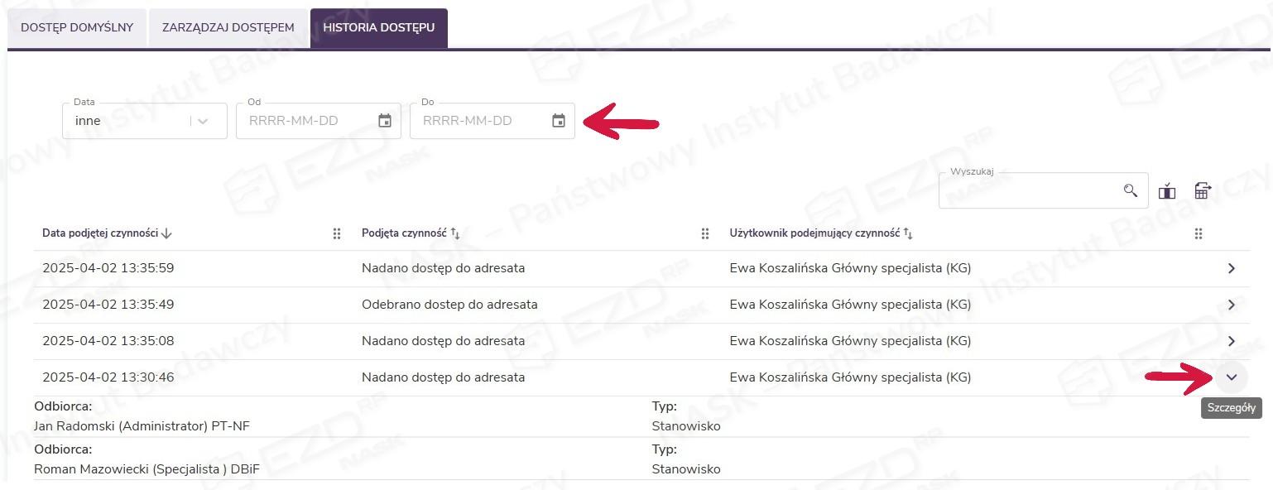The width and height of the screenshot is (1273, 490).
Task: Open the calendar picker in the Do field
Action: pos(559,121)
